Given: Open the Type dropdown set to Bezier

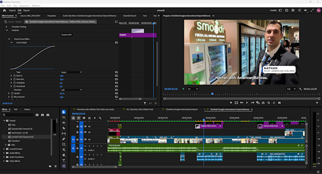Looking at the screenshot, I should tap(72, 72).
